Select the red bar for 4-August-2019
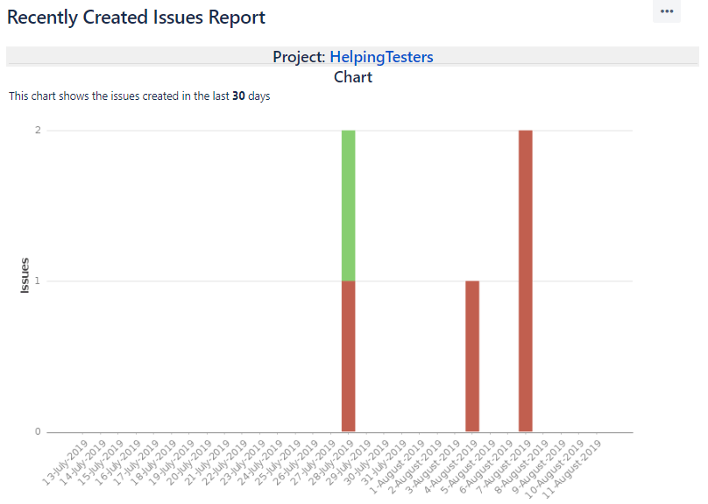 pos(472,356)
